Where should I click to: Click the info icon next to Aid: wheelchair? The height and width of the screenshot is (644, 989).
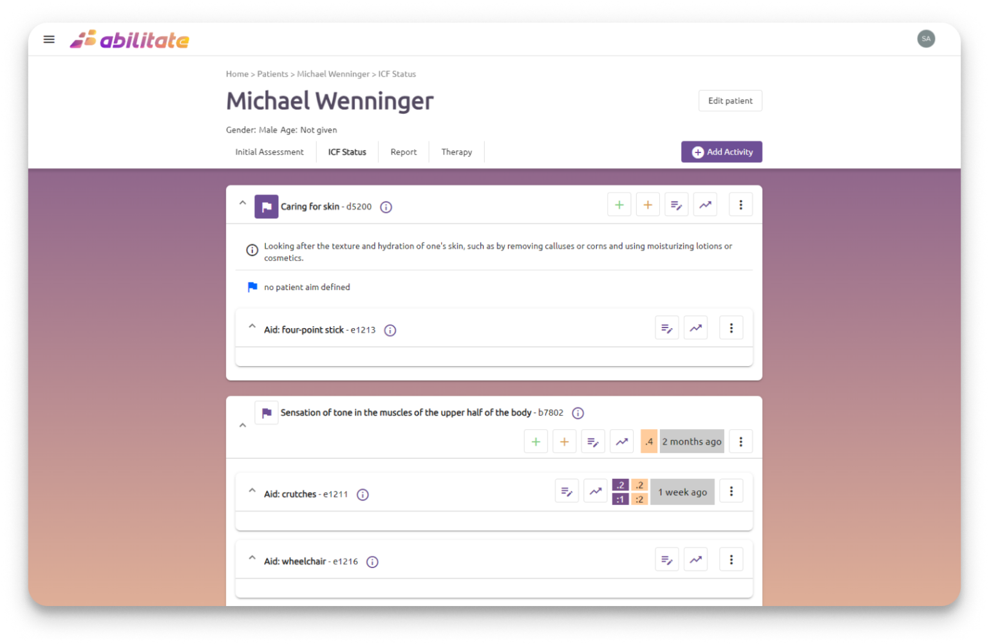pyautogui.click(x=372, y=562)
